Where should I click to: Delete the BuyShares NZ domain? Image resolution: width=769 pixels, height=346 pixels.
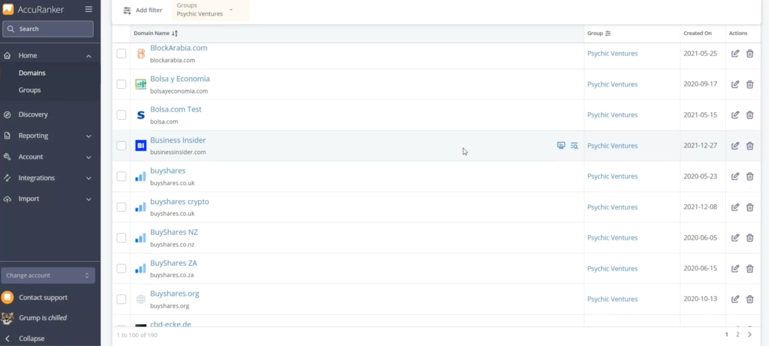[749, 238]
